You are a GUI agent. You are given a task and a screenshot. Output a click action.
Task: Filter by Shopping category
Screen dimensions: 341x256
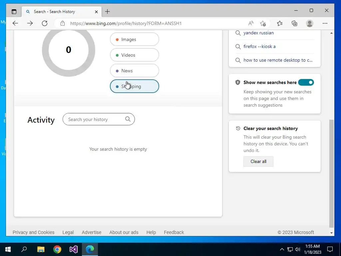[x=135, y=86]
